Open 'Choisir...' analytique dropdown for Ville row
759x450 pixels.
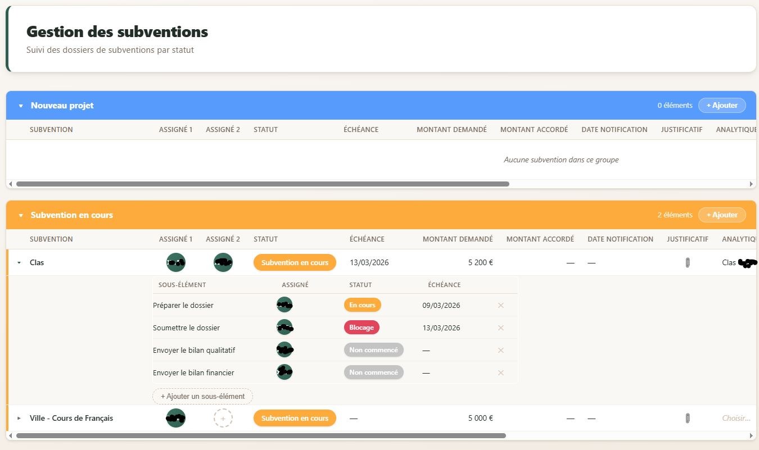[735, 418]
